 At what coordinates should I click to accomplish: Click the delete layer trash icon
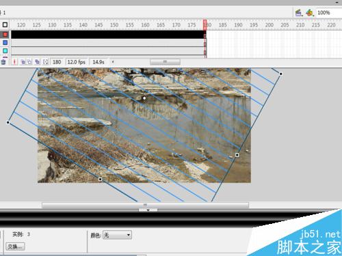coord(3,61)
